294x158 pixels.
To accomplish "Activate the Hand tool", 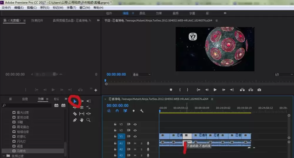I will pyautogui.click(x=82, y=120).
